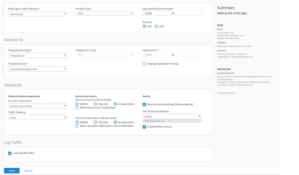
Task: Select GREEN for Minimum Source HB
Action: click(77, 104)
